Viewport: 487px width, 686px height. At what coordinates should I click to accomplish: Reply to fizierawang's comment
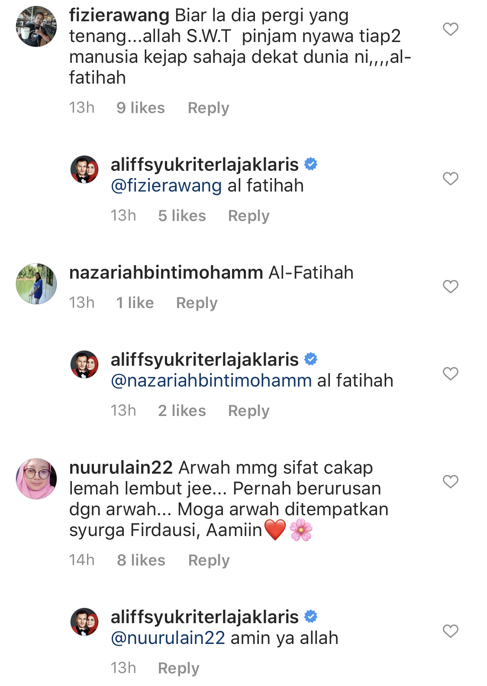tap(208, 108)
